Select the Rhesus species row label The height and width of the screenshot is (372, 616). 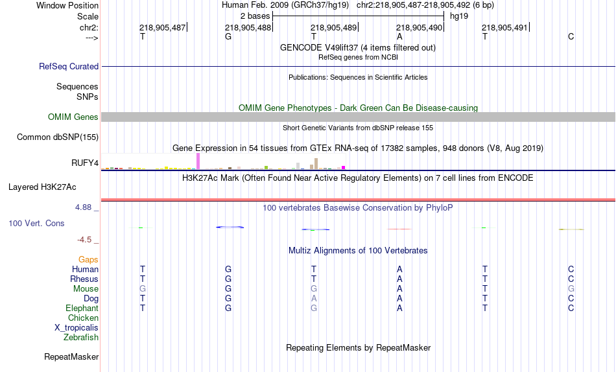tap(84, 279)
